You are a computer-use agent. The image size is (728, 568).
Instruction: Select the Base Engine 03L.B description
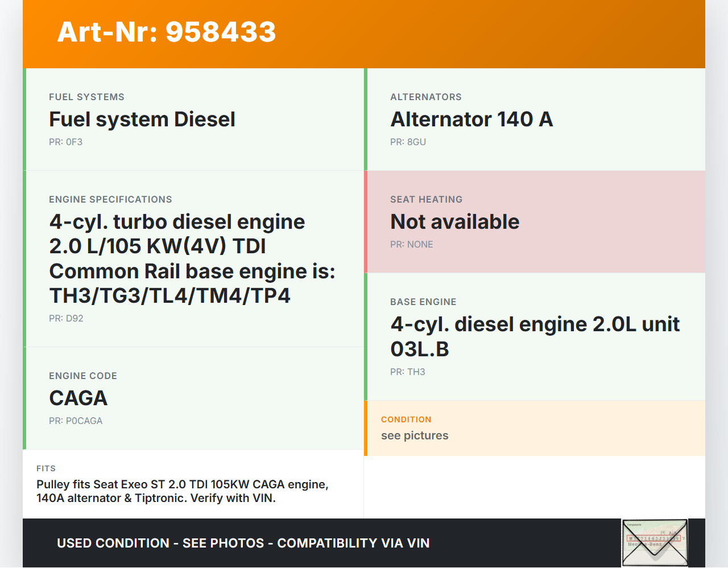(535, 336)
